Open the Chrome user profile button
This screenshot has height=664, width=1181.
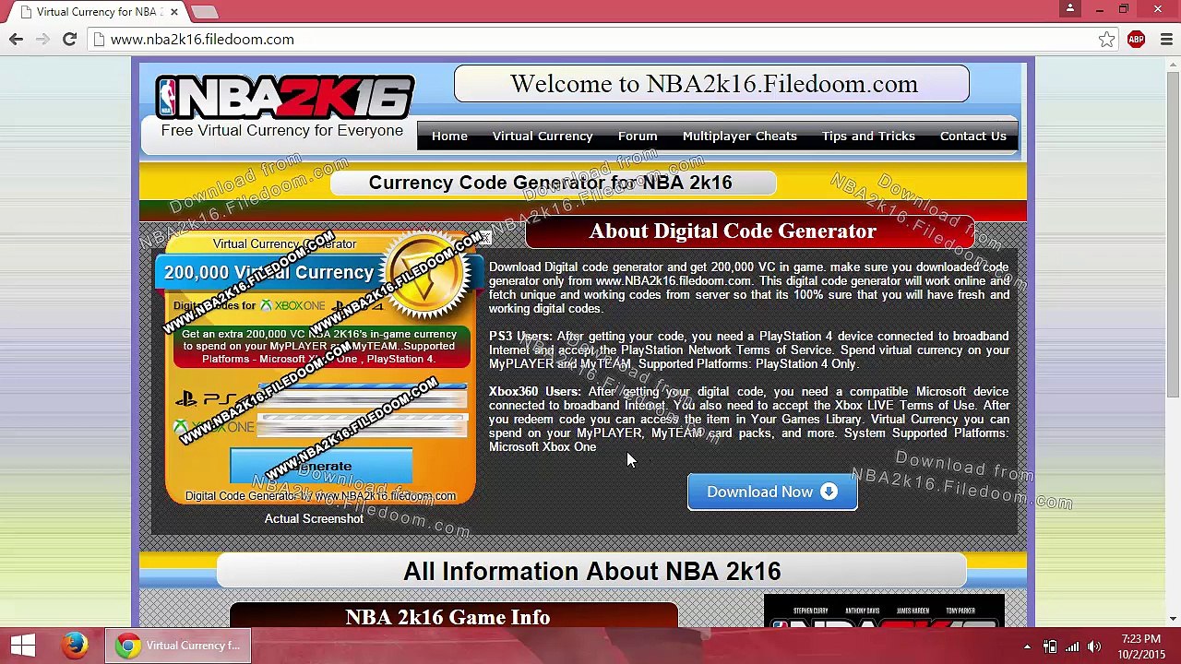pyautogui.click(x=1070, y=9)
